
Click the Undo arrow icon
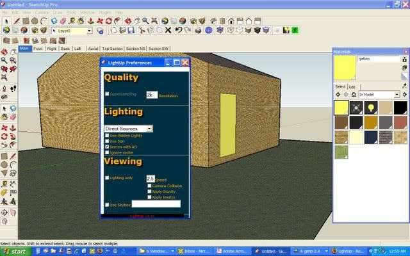click(x=179, y=30)
